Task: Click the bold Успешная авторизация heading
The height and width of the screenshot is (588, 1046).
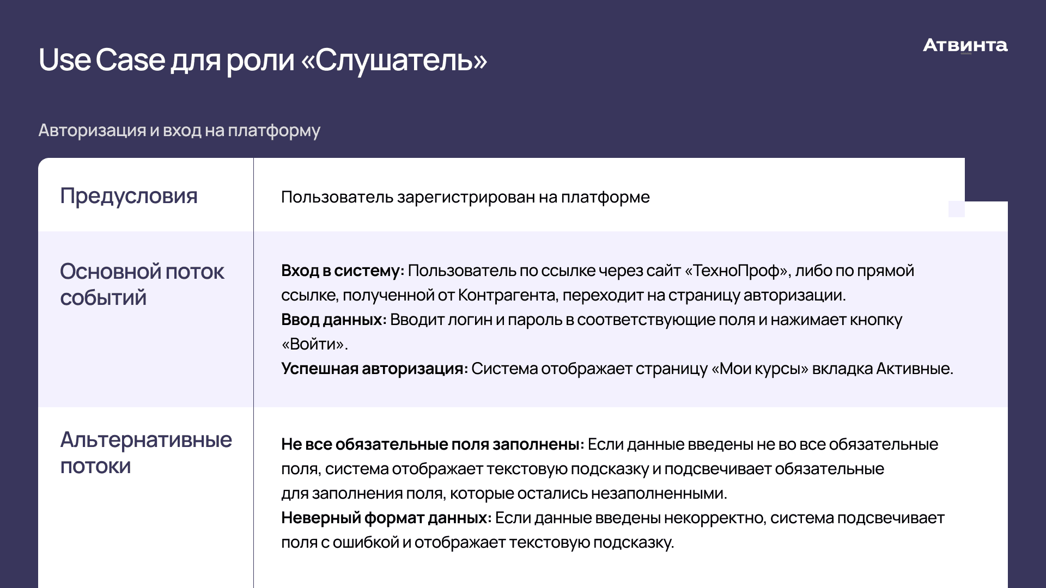Action: pos(374,369)
